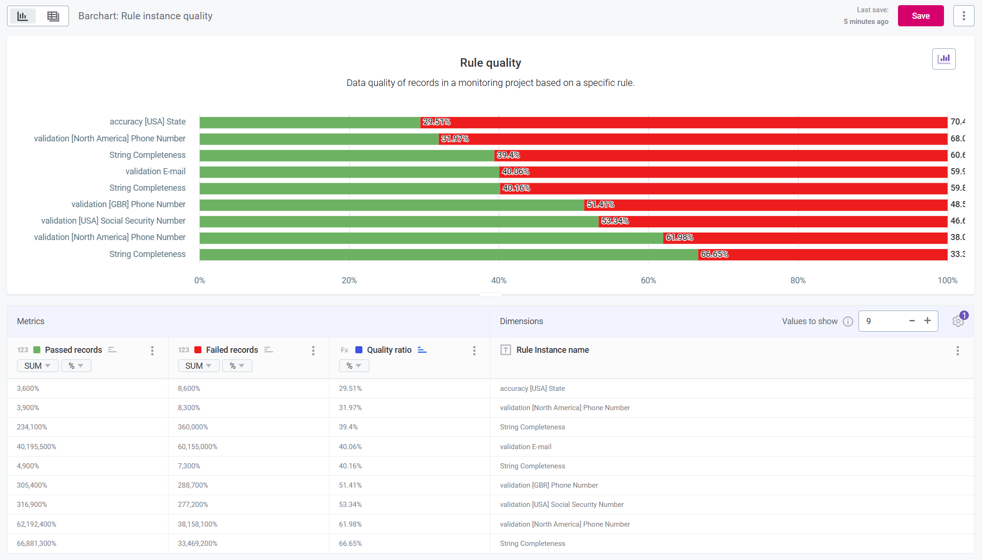The height and width of the screenshot is (560, 982).
Task: Click the sort icon next to Quality ratio
Action: pos(422,350)
